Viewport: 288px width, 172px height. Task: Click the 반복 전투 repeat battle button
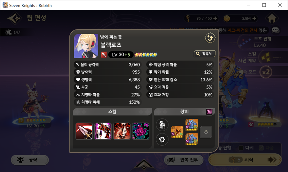tap(184, 160)
